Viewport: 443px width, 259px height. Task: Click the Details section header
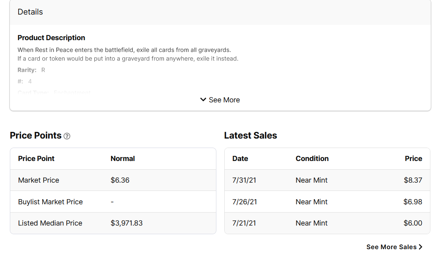(30, 12)
